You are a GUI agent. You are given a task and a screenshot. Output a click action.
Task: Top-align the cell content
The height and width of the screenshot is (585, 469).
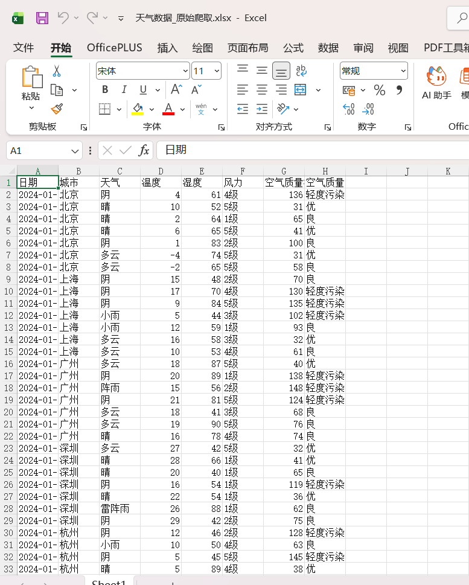click(243, 70)
